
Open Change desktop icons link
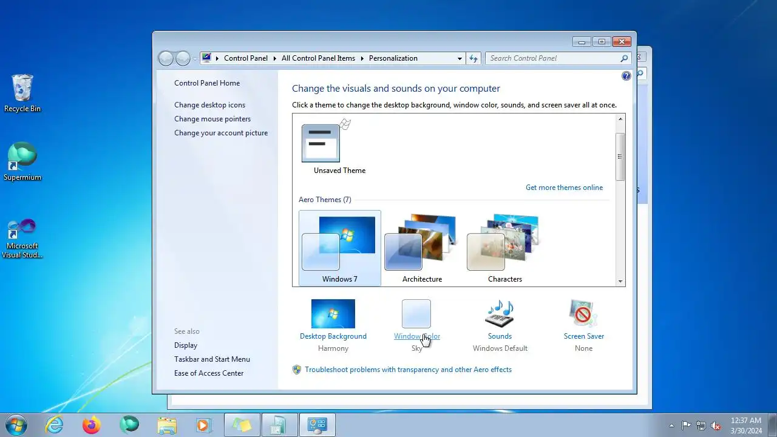(x=210, y=105)
